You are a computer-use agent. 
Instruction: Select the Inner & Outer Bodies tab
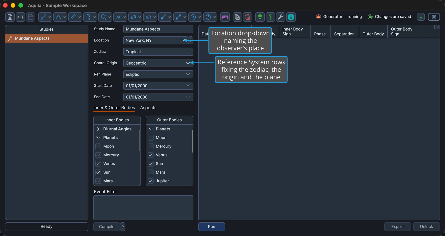coord(114,108)
